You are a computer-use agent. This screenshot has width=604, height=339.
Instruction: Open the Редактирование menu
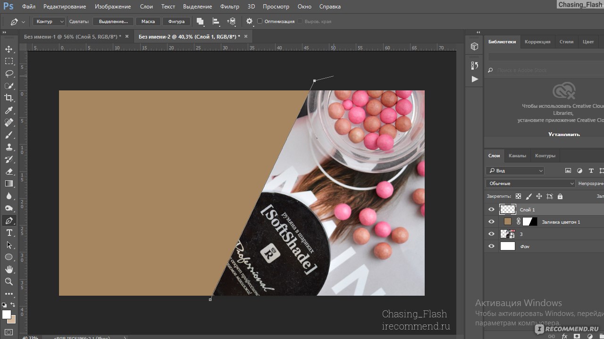pyautogui.click(x=65, y=7)
